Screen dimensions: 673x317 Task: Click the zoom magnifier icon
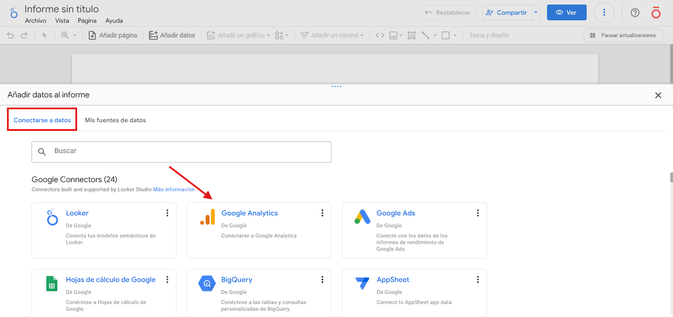(x=65, y=35)
